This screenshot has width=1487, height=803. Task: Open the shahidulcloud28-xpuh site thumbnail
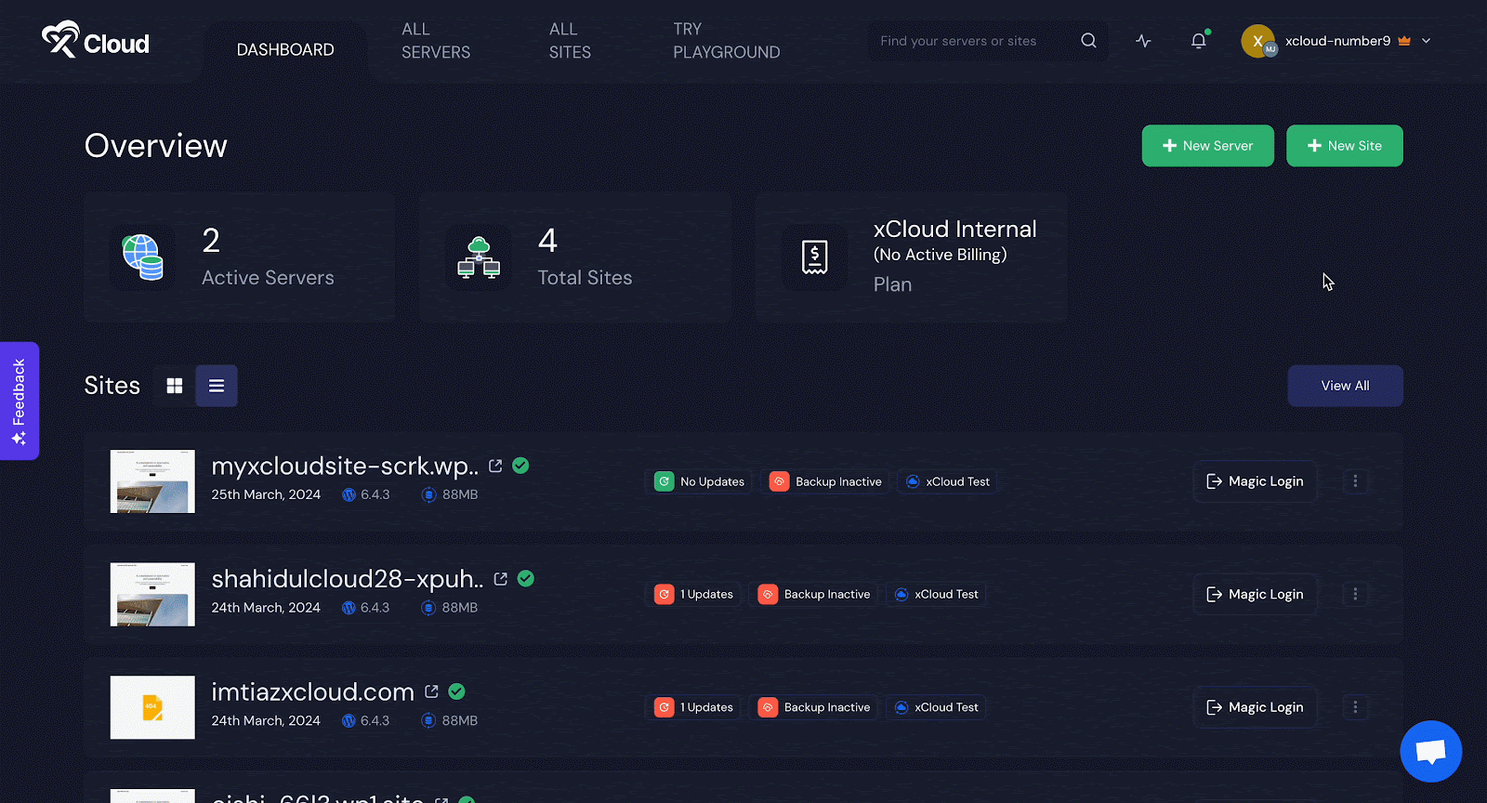pyautogui.click(x=152, y=594)
